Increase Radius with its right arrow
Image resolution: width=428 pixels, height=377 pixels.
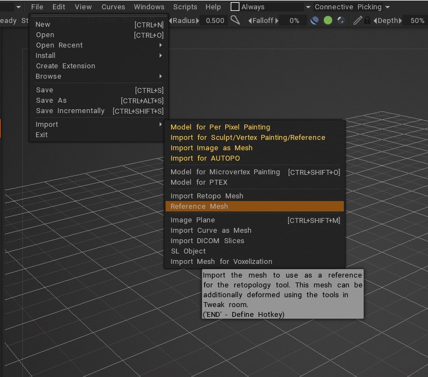(197, 20)
